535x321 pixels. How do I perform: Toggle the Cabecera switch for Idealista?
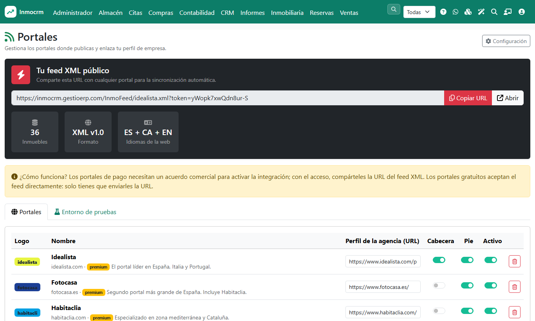tap(439, 260)
